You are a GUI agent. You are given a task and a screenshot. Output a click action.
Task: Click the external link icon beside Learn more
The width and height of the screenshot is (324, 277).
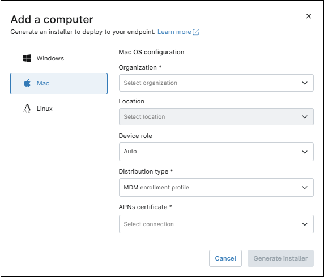196,32
